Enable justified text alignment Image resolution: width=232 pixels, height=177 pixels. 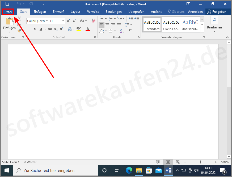click(x=119, y=25)
